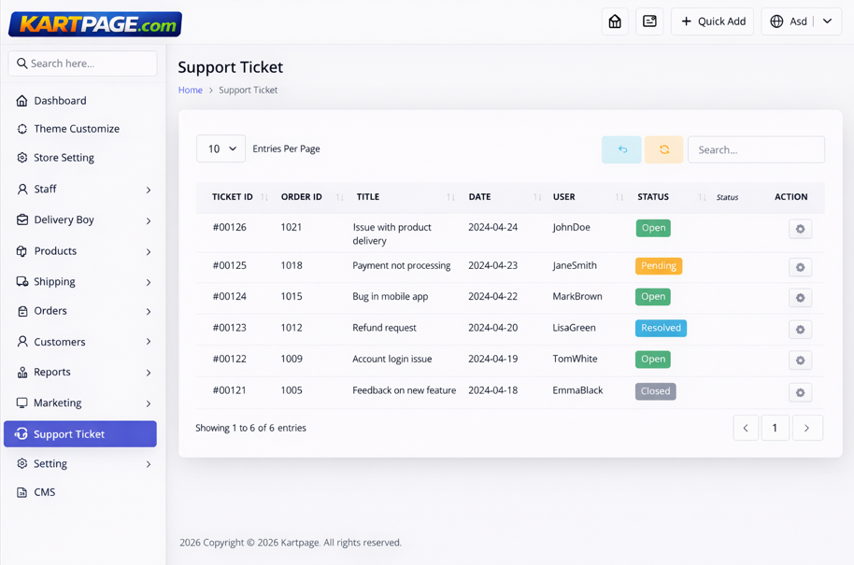Open gear action for ticket #00123
Viewport: 854px width, 565px height.
pos(800,330)
